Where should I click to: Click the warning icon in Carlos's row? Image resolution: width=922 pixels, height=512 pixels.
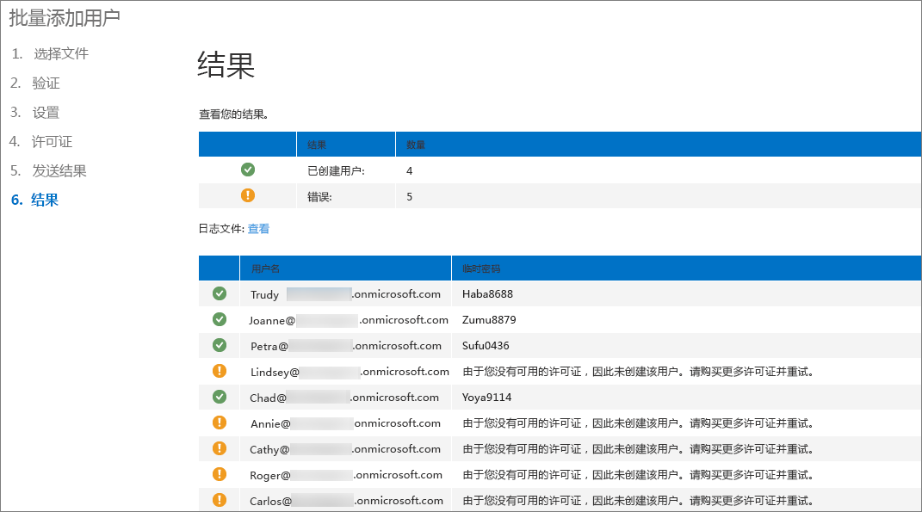(220, 499)
